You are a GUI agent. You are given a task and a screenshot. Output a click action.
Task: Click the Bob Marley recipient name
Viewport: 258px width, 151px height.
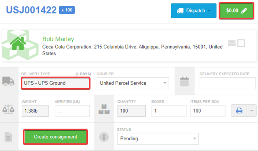[x=58, y=39]
